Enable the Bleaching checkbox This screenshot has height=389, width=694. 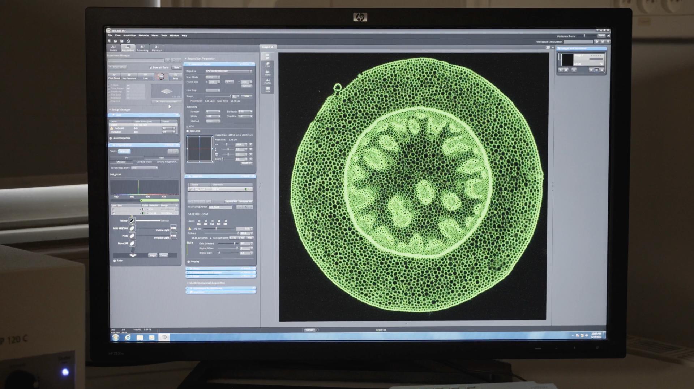(110, 92)
